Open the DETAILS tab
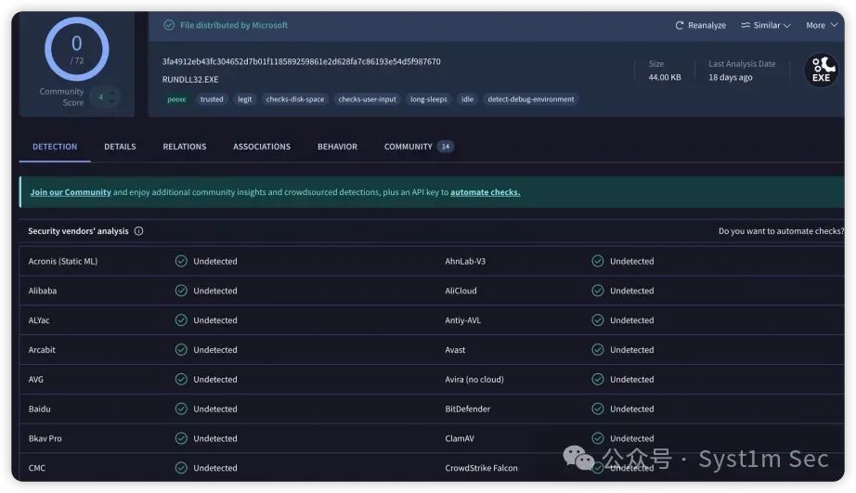The height and width of the screenshot is (493, 856). coord(120,147)
